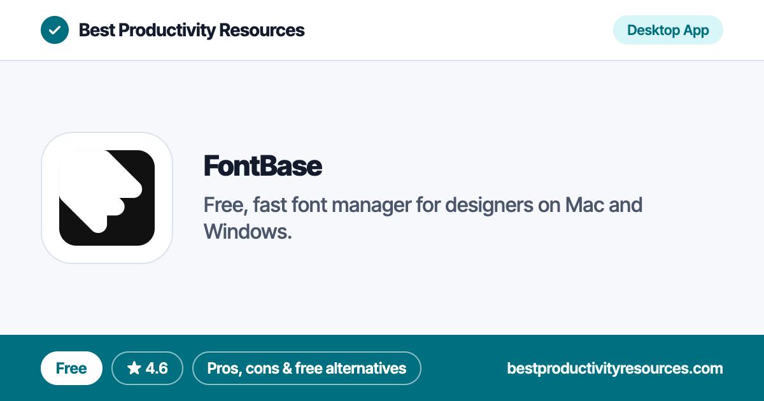This screenshot has height=401, width=764.
Task: Open Pros, cons & free alternatives
Action: [x=307, y=368]
